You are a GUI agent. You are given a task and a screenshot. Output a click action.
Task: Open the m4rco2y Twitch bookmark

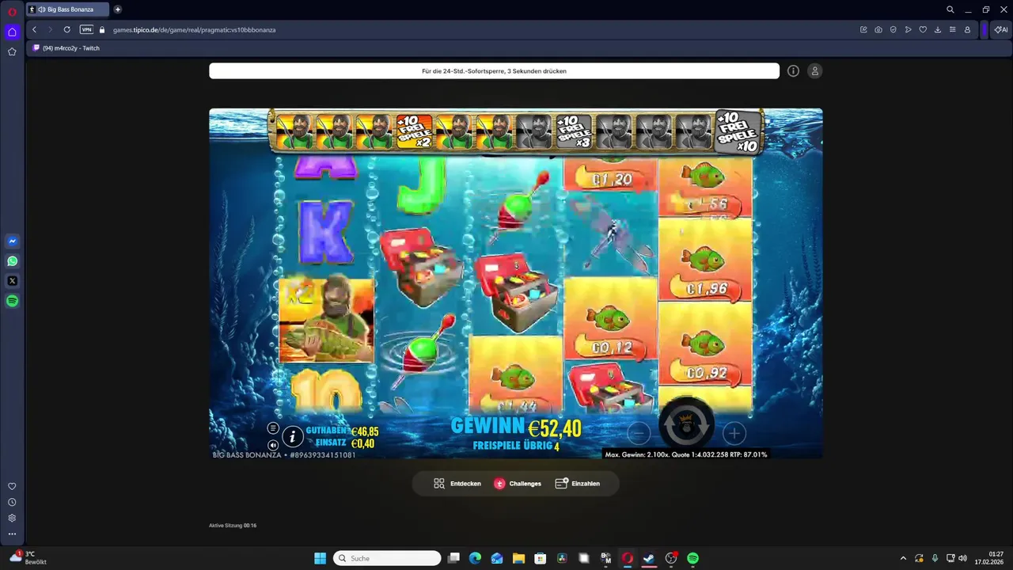tap(66, 48)
